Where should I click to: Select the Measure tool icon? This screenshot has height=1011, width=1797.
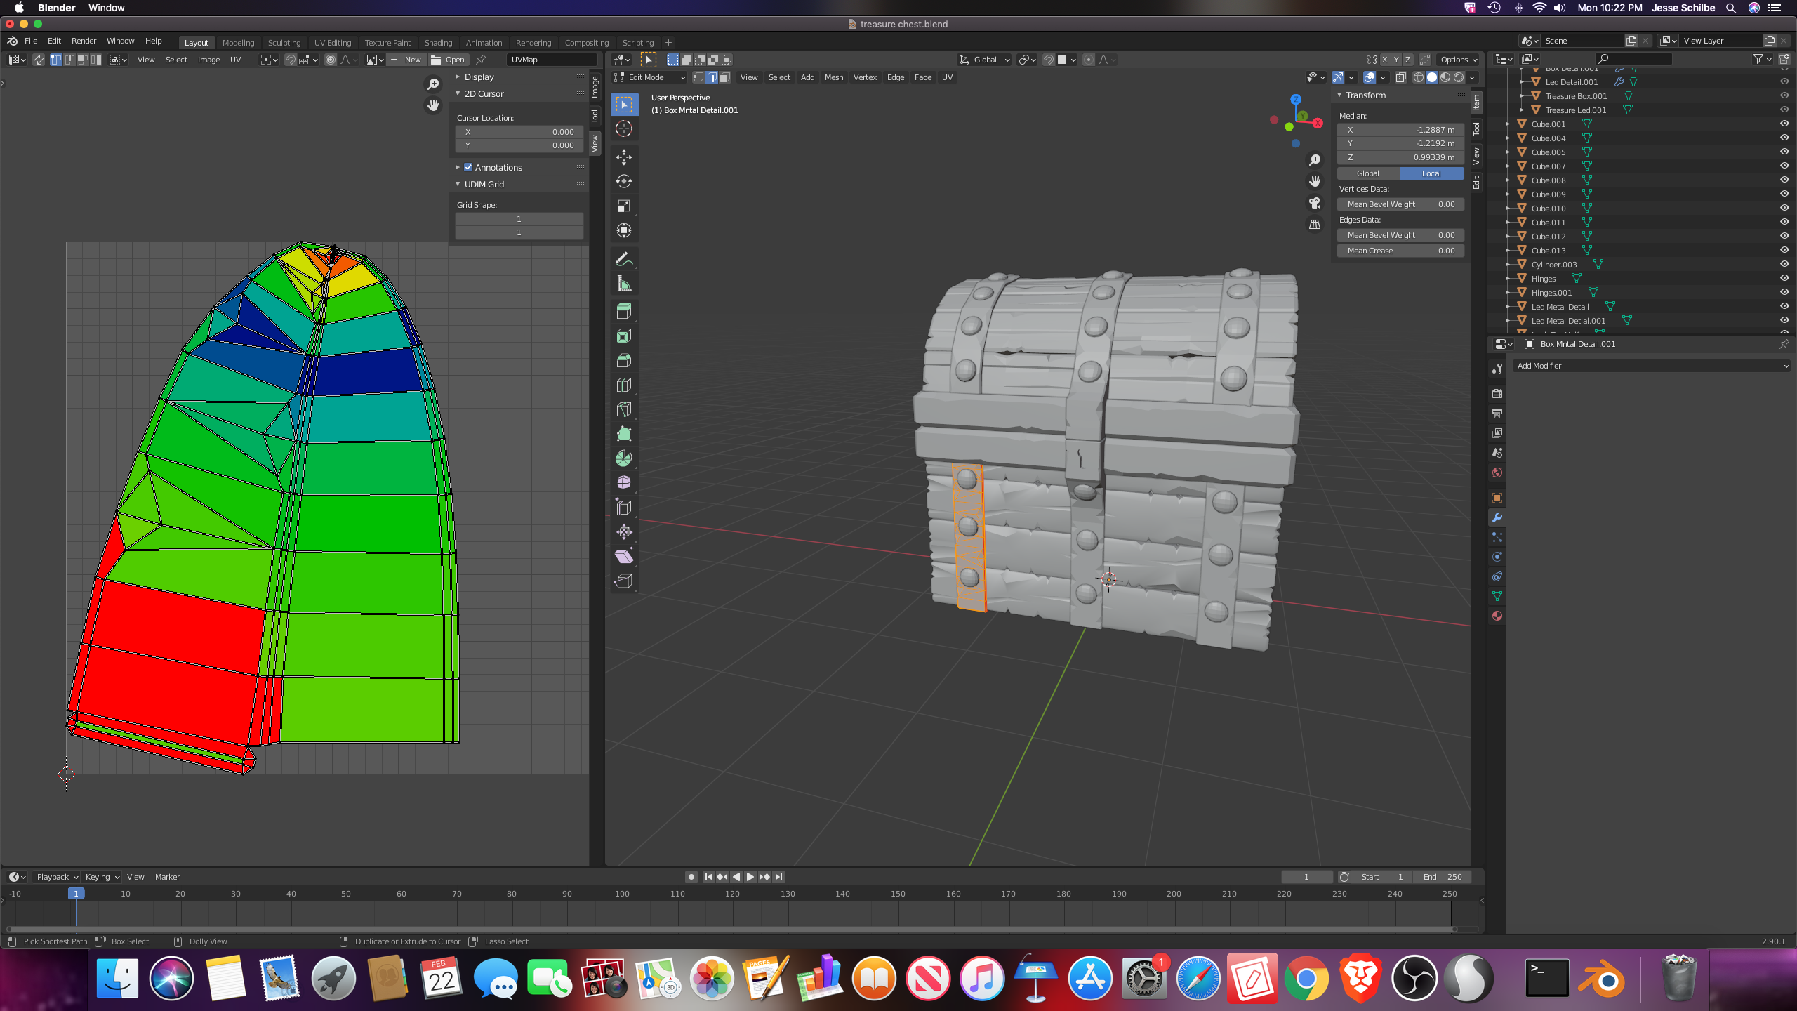click(x=623, y=284)
